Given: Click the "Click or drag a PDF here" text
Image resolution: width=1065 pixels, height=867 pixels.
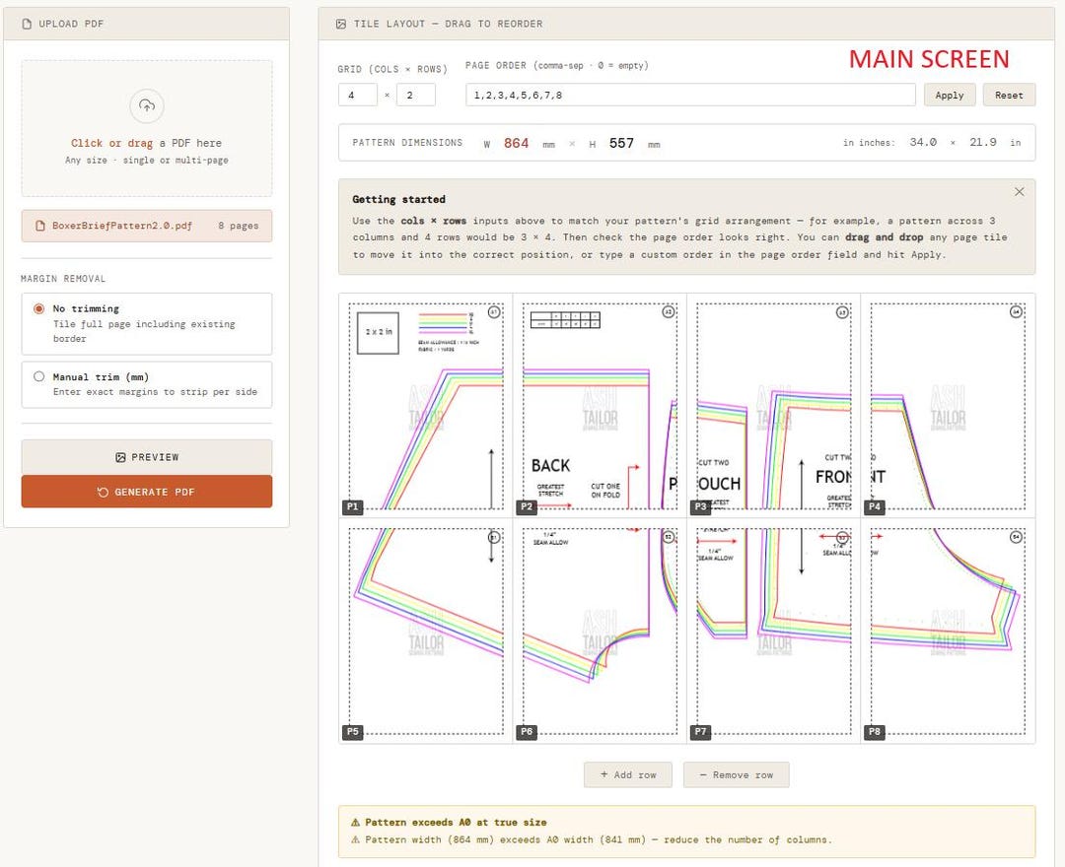Looking at the screenshot, I should coord(147,143).
